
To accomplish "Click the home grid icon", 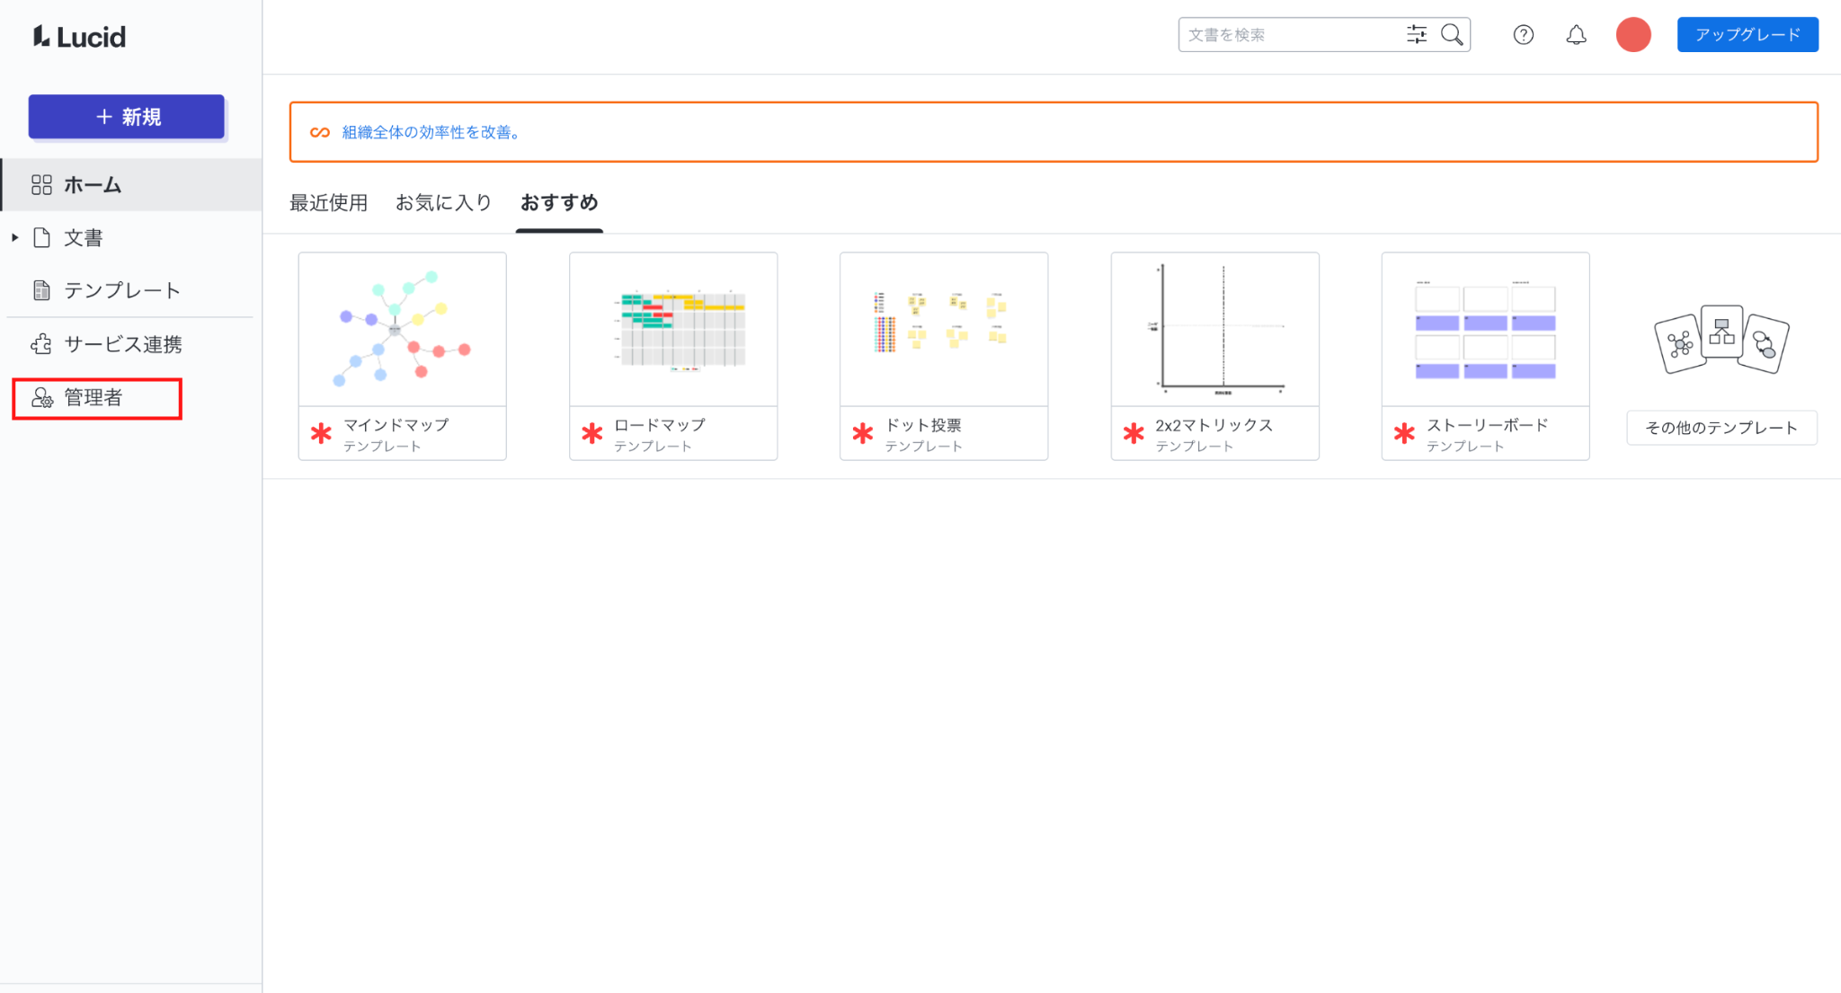I will (x=41, y=185).
